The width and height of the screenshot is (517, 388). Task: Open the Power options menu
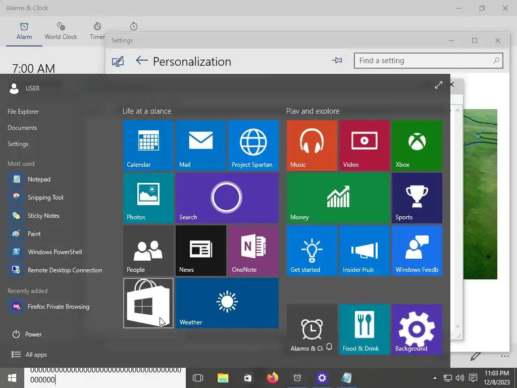pyautogui.click(x=27, y=334)
